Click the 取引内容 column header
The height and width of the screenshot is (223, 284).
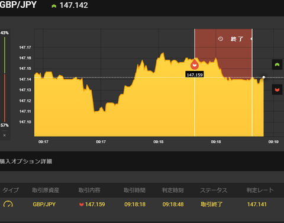point(89,190)
